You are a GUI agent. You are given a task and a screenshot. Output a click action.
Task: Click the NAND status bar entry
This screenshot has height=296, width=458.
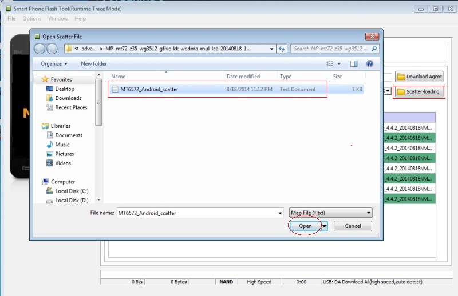tap(226, 282)
